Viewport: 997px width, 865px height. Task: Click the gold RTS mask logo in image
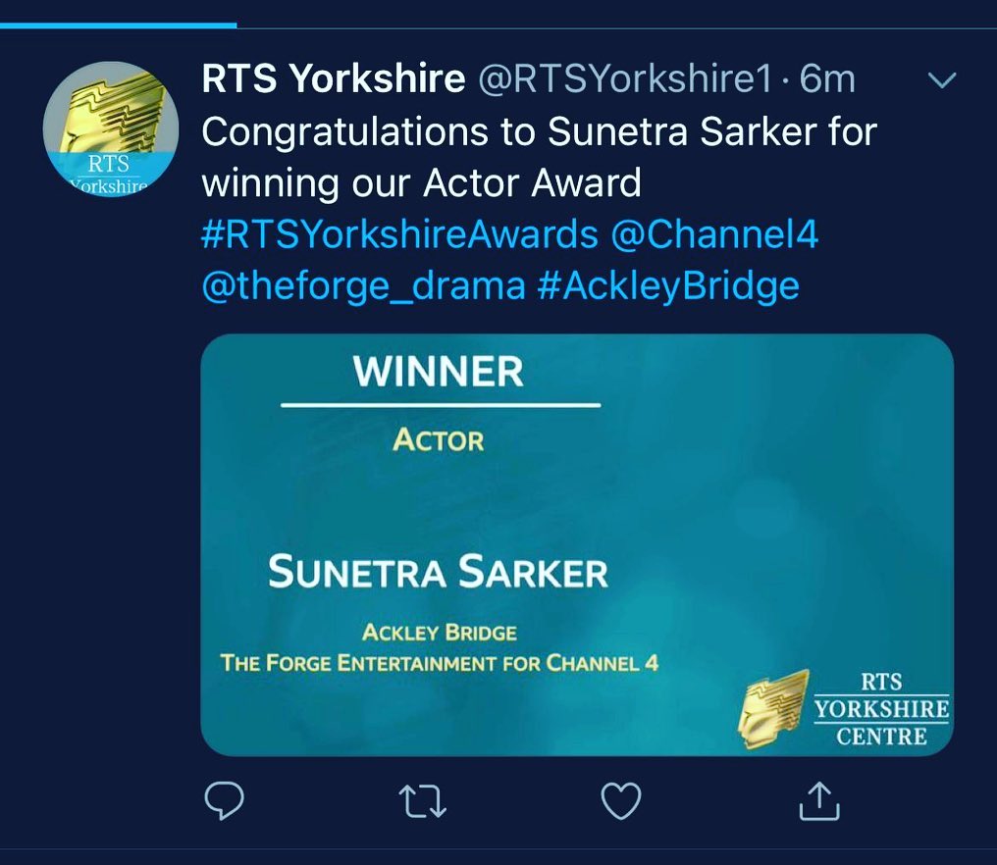click(x=773, y=707)
